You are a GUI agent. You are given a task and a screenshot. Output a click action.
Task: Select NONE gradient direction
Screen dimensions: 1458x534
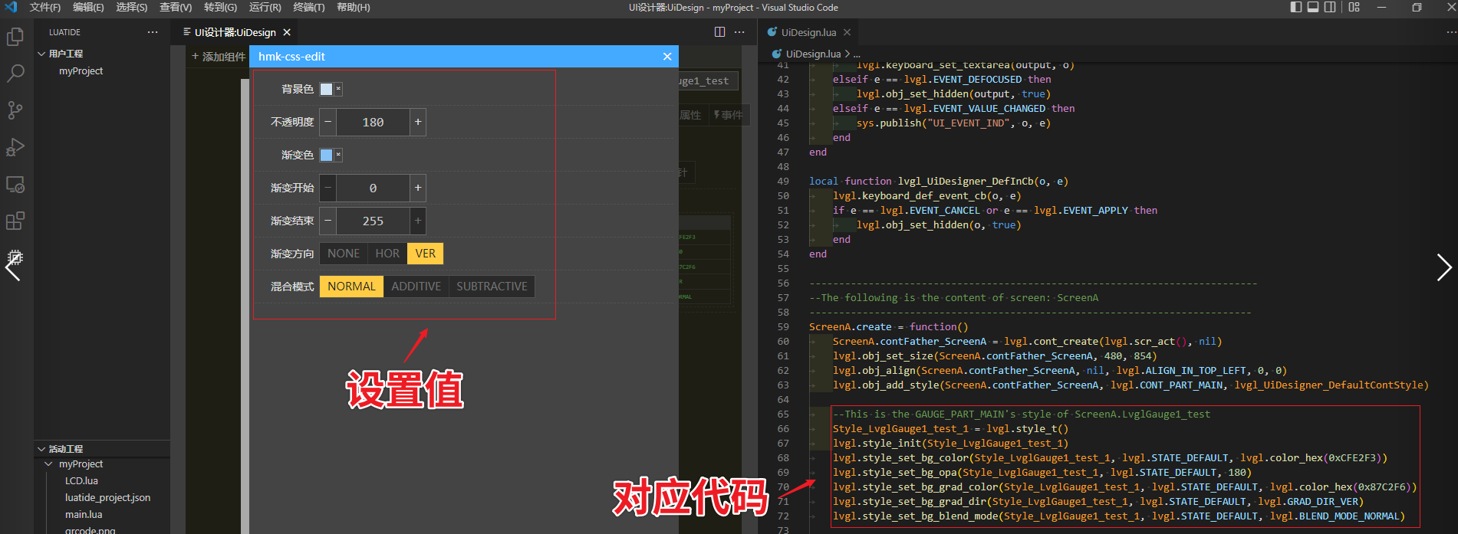coord(343,254)
